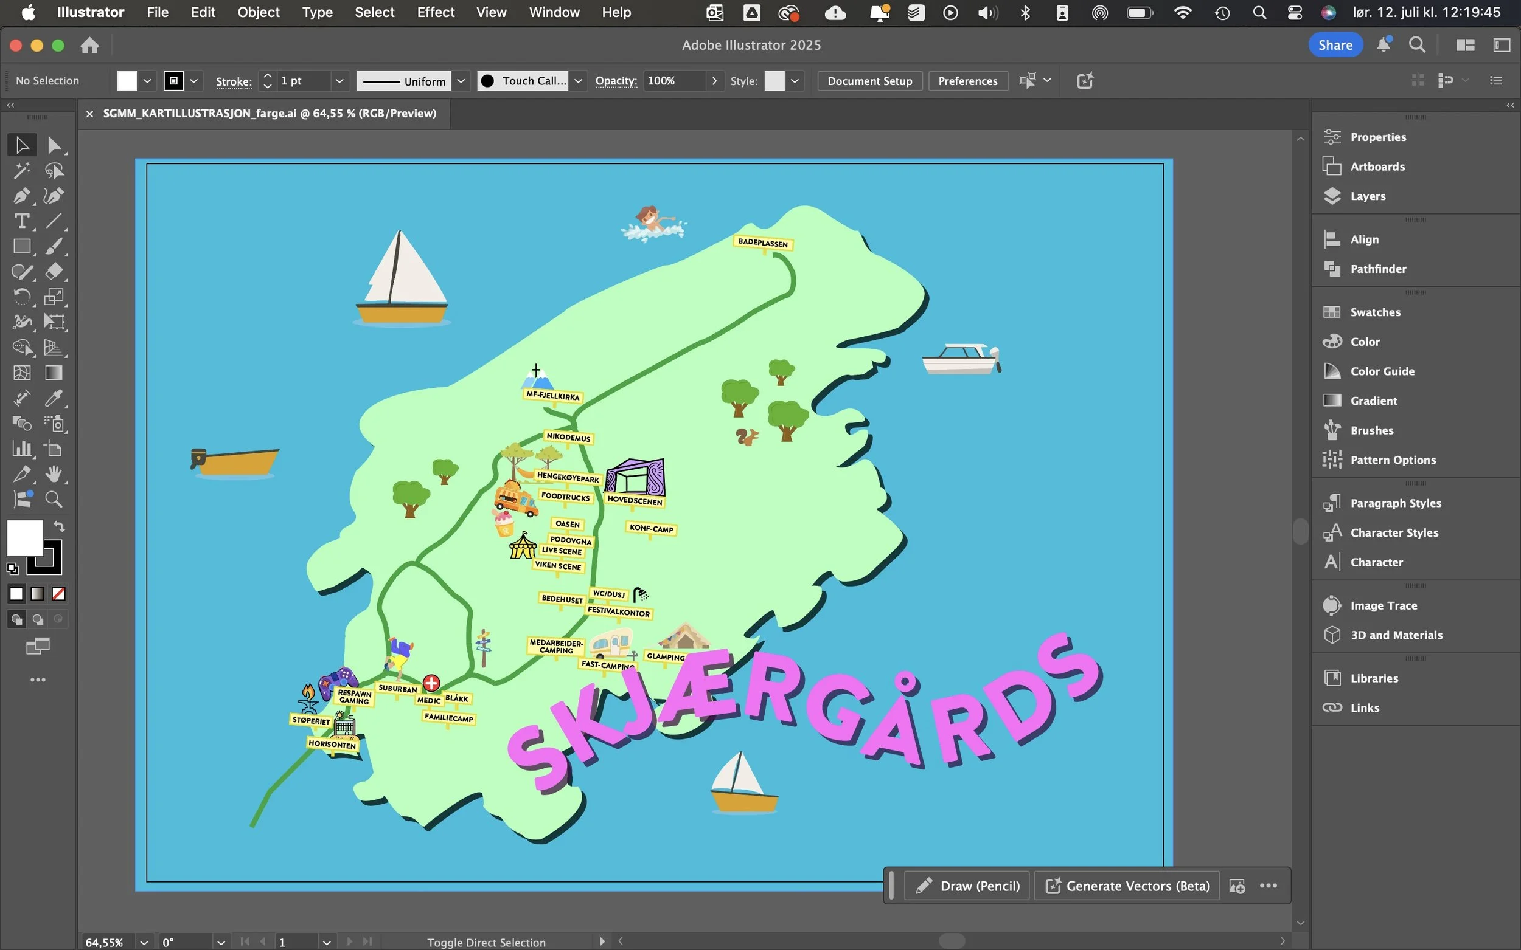1521x950 pixels.
Task: Open the Pathfinder panel
Action: (1377, 269)
